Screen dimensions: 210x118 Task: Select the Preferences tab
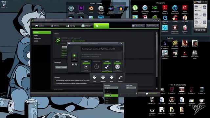tap(101, 26)
